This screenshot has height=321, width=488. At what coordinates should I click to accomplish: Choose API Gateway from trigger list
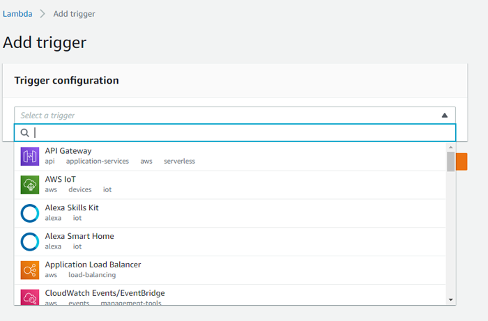click(230, 156)
